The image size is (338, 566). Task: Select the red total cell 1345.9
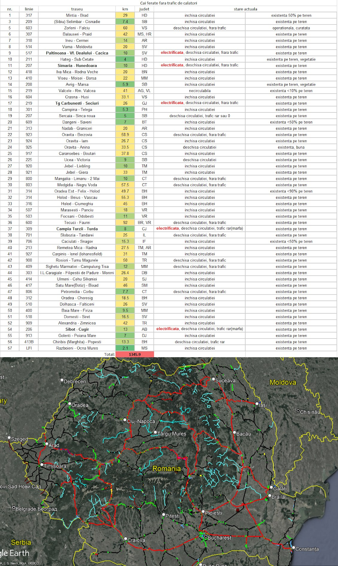pos(134,354)
